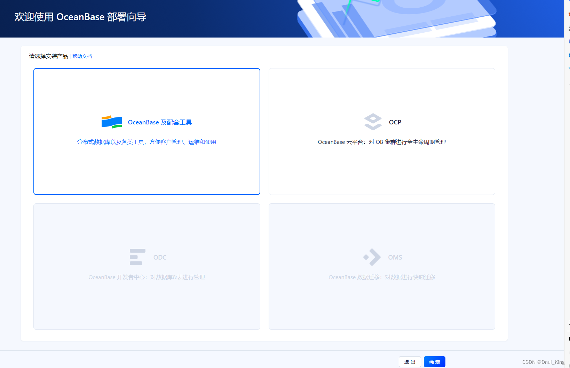Click the OCP card description about OB 集群

[381, 142]
